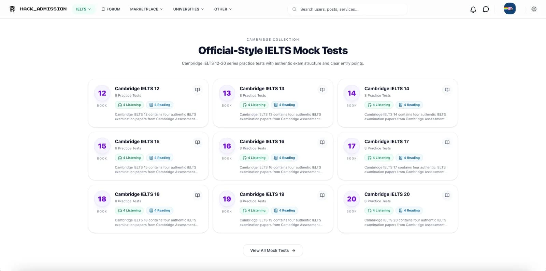Select 4 Listening tag on Cambridge IELTS 17
The image size is (546, 271).
[x=379, y=158]
